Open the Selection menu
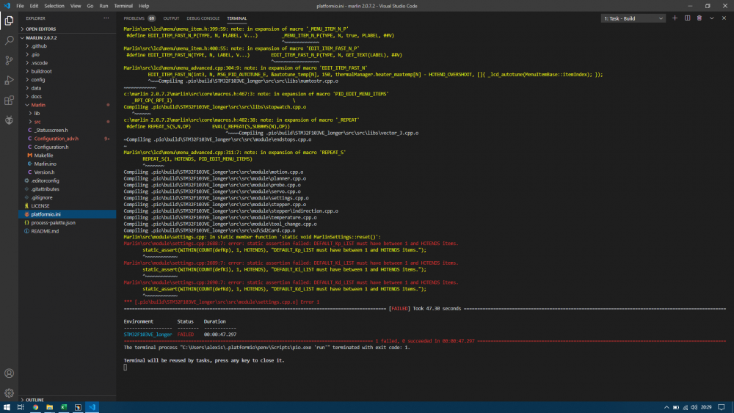734x413 pixels. click(x=54, y=6)
